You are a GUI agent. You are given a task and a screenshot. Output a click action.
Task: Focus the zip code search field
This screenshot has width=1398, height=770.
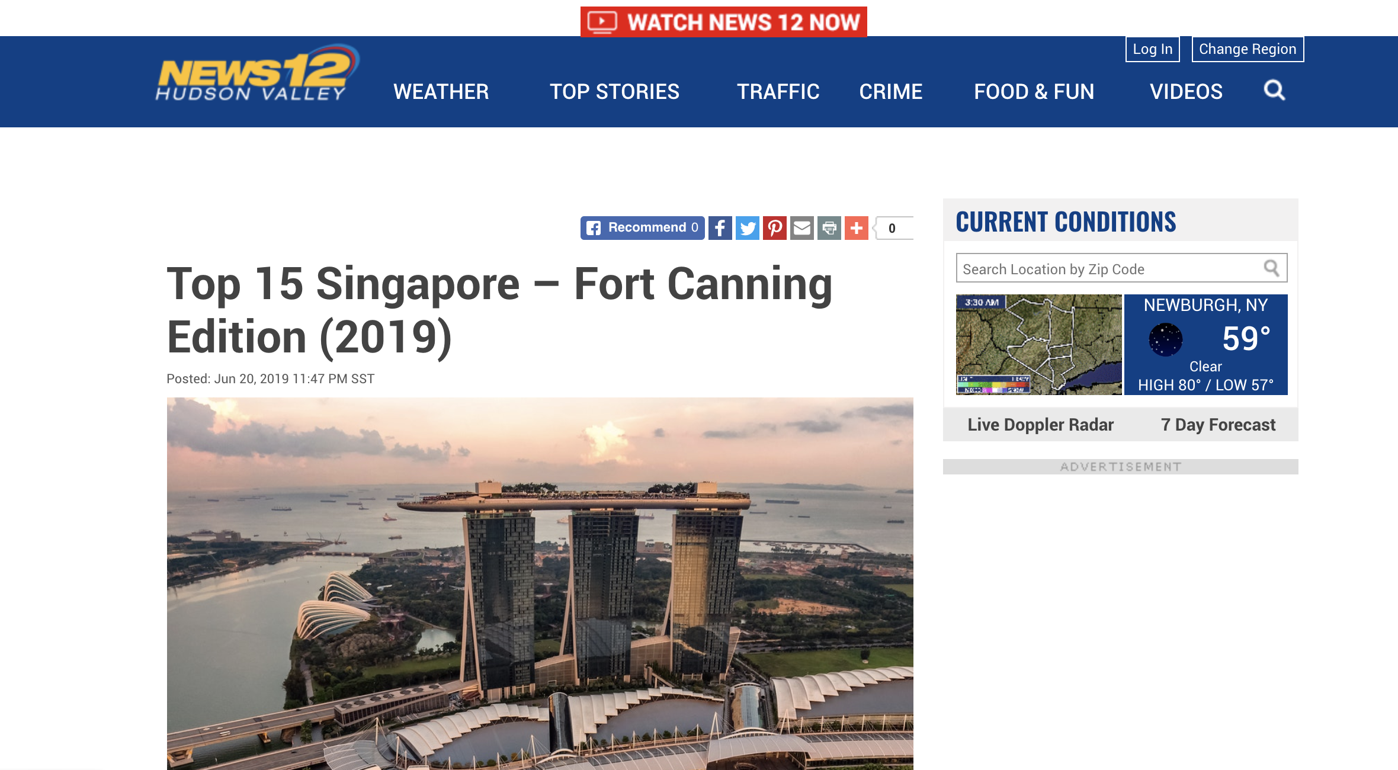pos(1108,269)
